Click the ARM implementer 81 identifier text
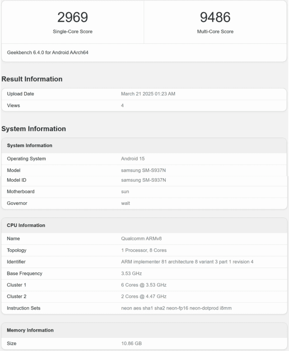Image resolution: width=289 pixels, height=351 pixels. pos(187,262)
